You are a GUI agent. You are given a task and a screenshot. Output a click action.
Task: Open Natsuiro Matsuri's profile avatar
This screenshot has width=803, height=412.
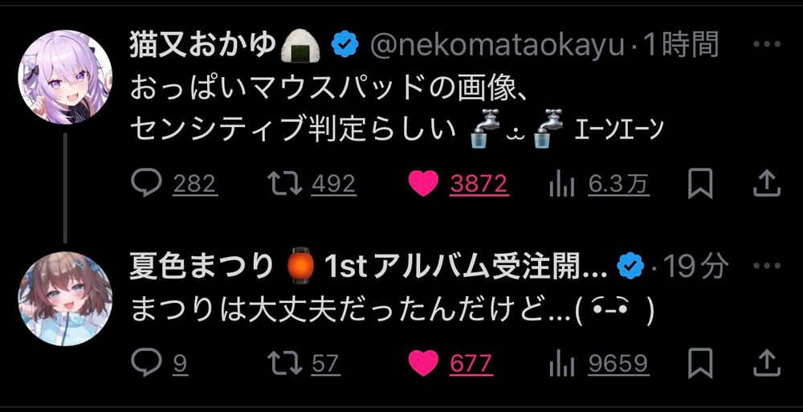tap(64, 298)
